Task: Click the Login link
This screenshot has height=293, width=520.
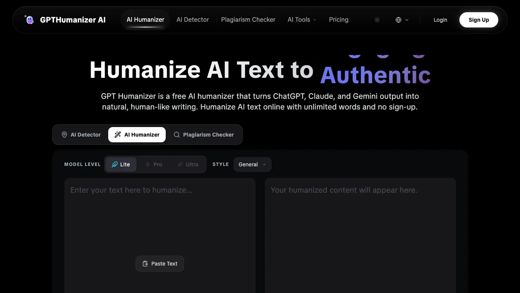Action: pyautogui.click(x=440, y=20)
